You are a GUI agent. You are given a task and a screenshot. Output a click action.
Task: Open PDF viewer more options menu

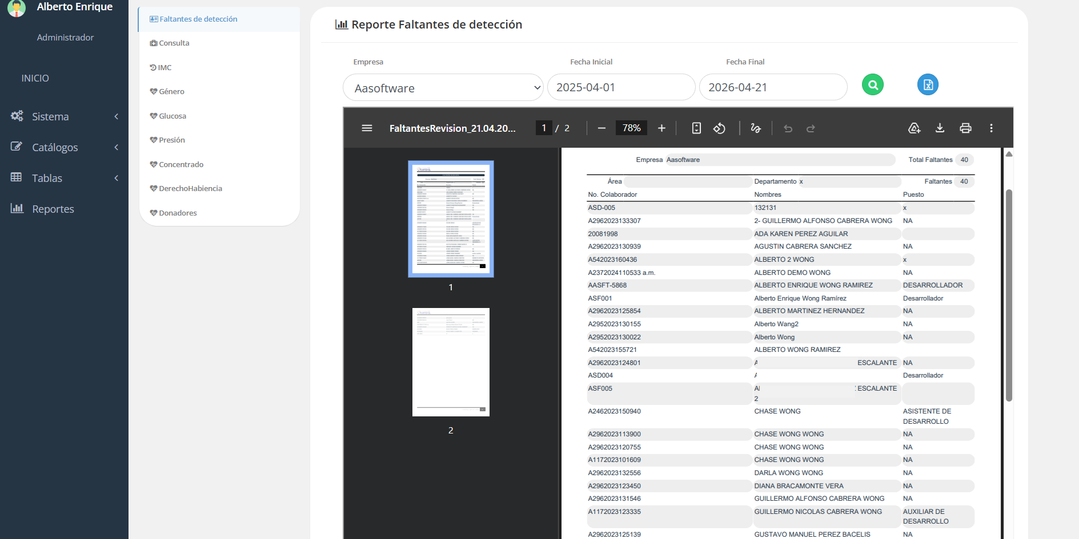coord(991,128)
